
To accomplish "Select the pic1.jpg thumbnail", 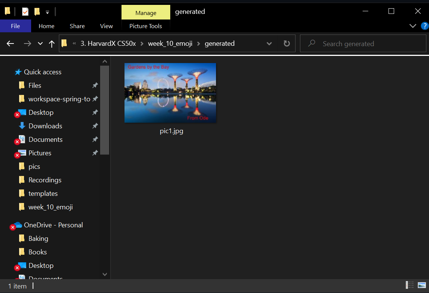I will (170, 93).
